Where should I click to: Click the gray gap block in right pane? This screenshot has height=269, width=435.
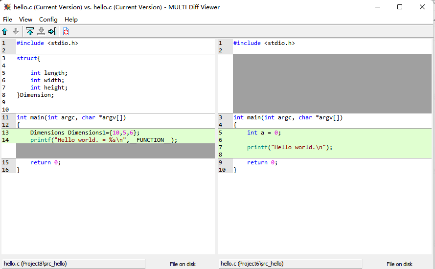(x=332, y=83)
